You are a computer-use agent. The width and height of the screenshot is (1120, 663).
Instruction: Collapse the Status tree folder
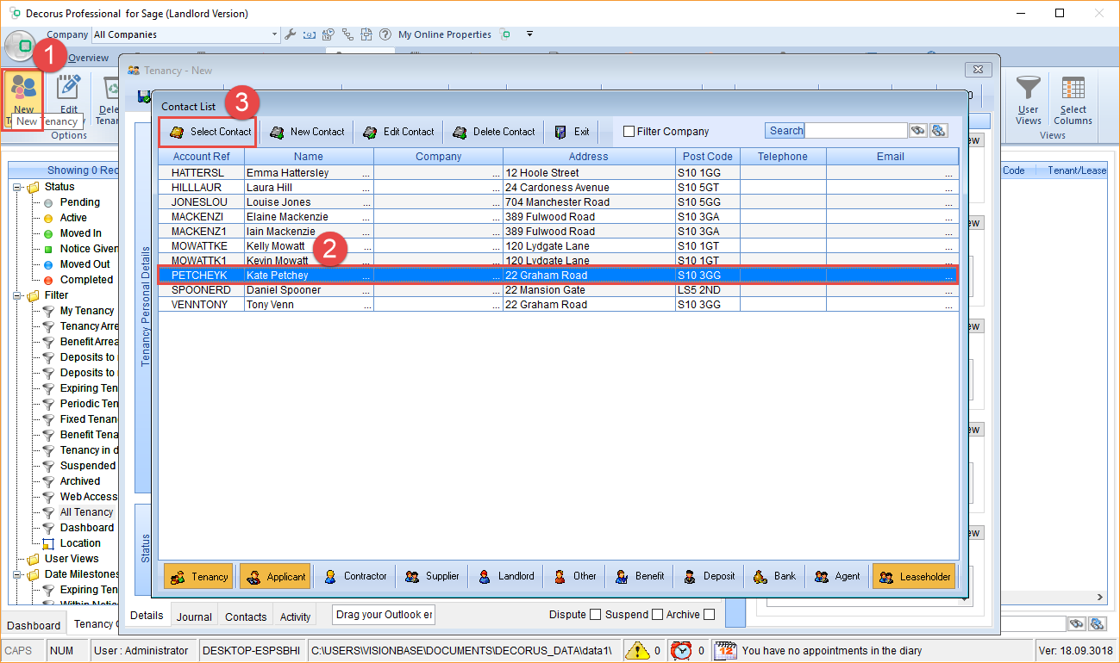(18, 187)
